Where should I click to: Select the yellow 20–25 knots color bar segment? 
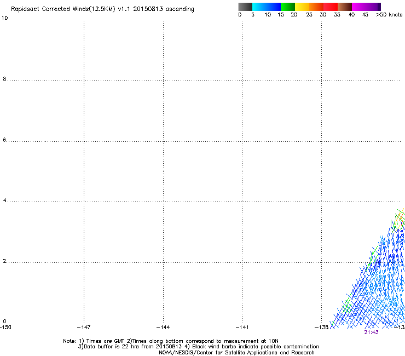[302, 7]
